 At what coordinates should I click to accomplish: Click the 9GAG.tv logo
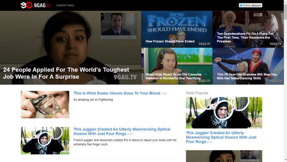pos(35,5)
